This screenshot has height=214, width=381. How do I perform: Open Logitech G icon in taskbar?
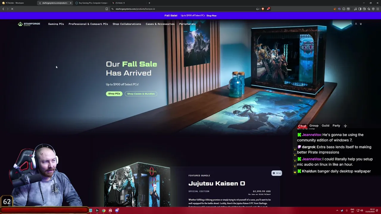coord(97,210)
